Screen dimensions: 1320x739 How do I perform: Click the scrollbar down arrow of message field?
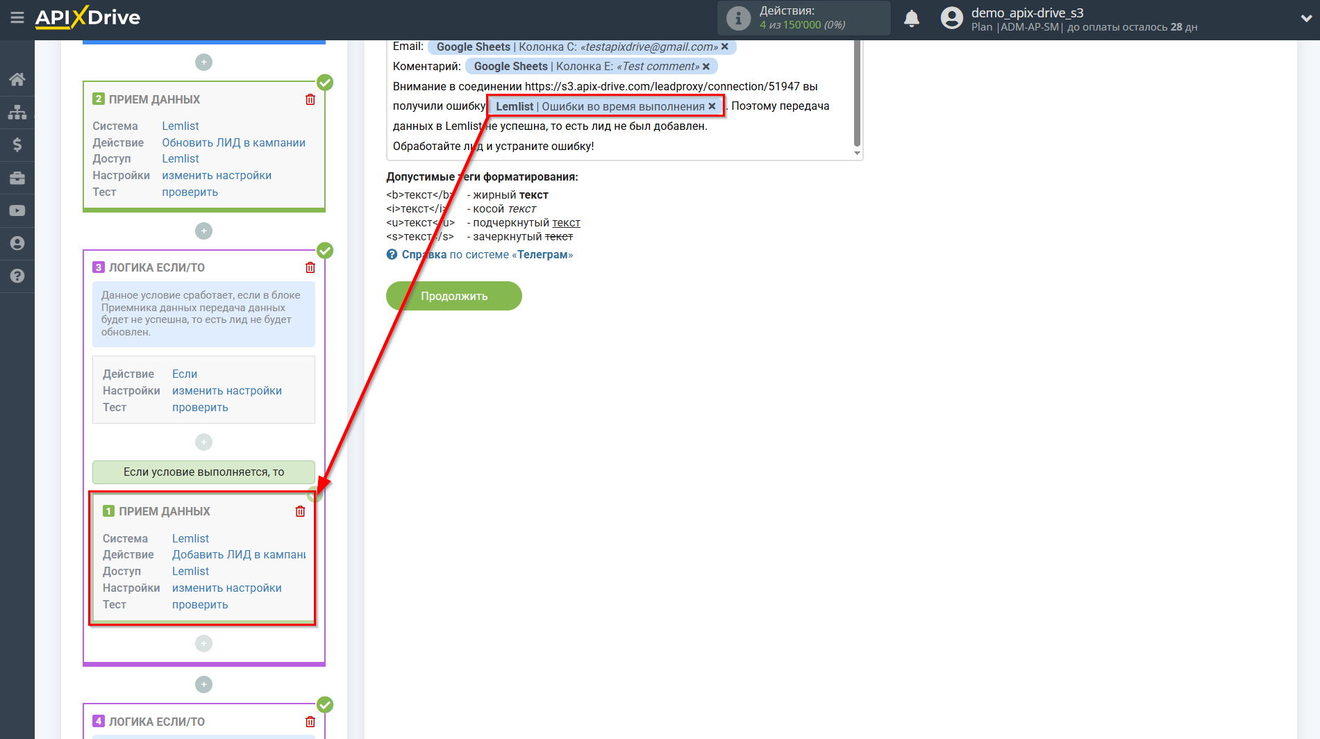click(857, 153)
